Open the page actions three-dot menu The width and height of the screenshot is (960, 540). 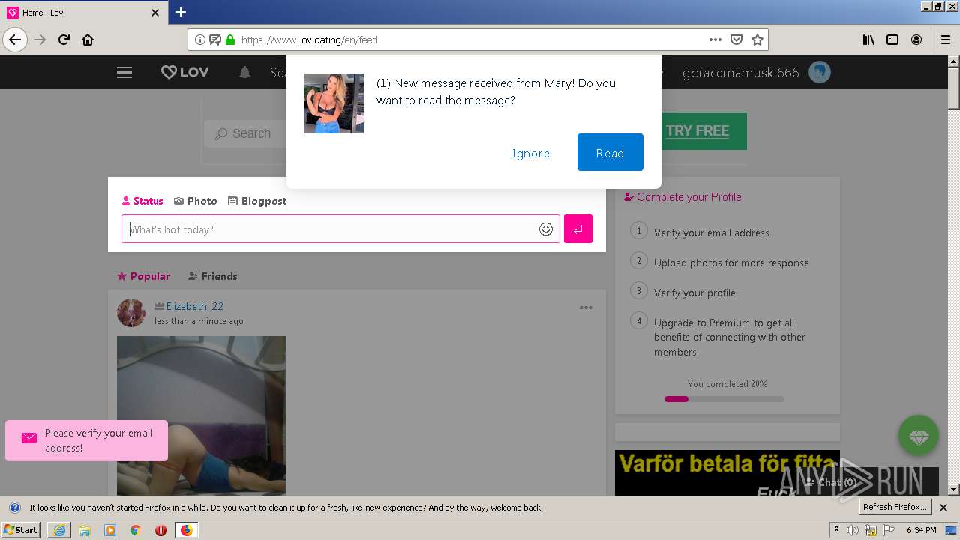click(715, 40)
